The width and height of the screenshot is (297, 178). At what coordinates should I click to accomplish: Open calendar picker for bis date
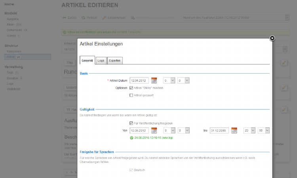234,131
